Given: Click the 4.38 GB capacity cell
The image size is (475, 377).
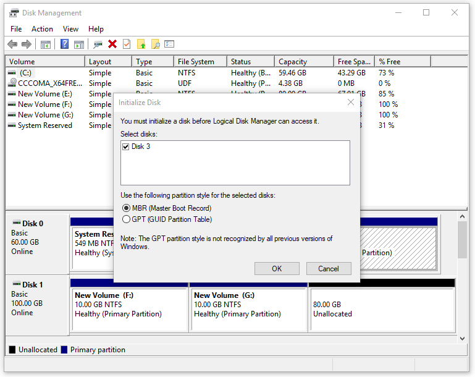Looking at the screenshot, I should click(290, 83).
